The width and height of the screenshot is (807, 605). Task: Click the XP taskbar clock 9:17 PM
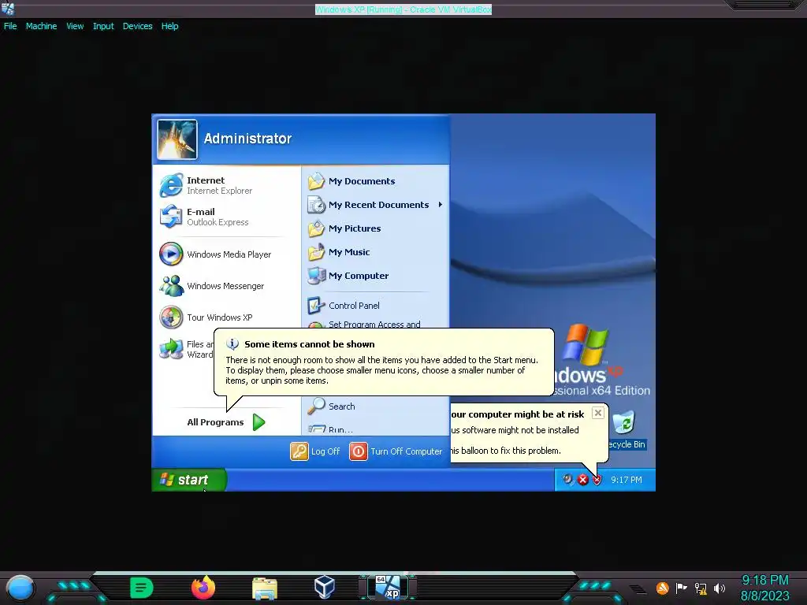[x=627, y=480]
